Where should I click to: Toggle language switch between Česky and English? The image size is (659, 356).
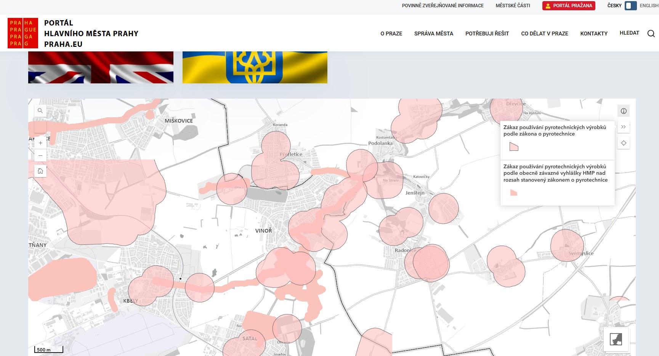[630, 6]
